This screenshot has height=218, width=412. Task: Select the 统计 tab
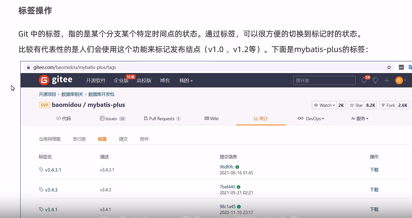tap(261, 118)
